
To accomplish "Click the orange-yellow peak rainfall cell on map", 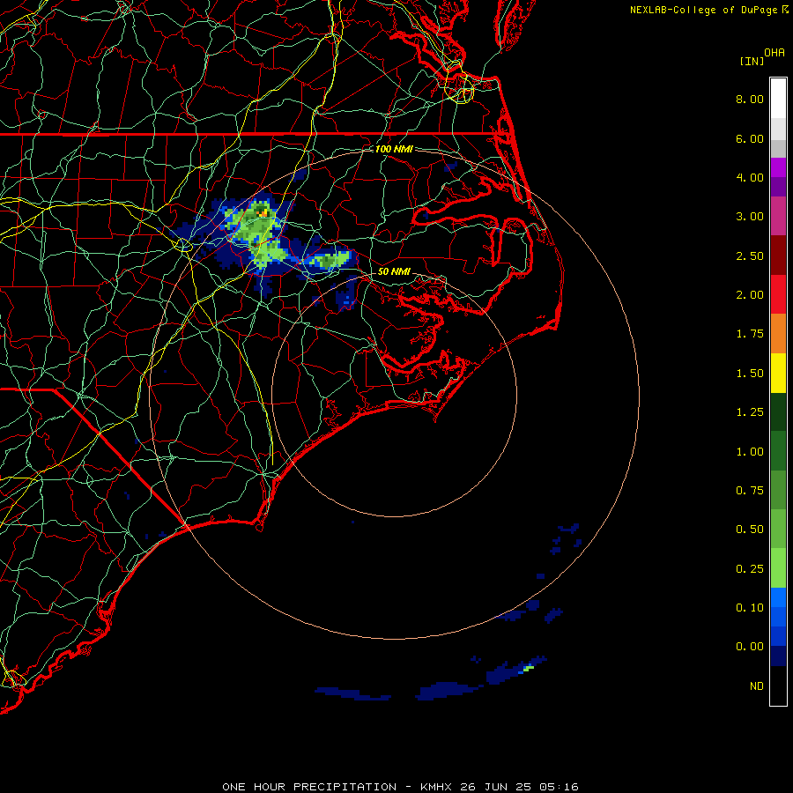I will pos(263,213).
